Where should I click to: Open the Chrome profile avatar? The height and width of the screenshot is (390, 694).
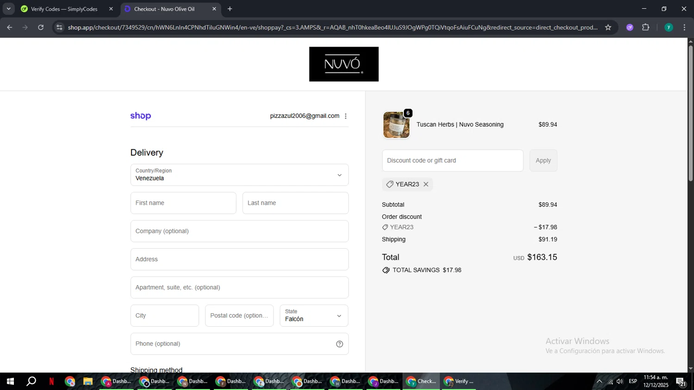(x=669, y=27)
